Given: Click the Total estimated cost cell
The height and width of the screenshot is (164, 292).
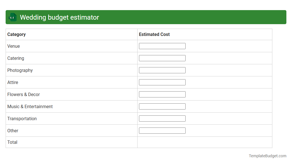Looking at the screenshot, I should click(x=205, y=142).
